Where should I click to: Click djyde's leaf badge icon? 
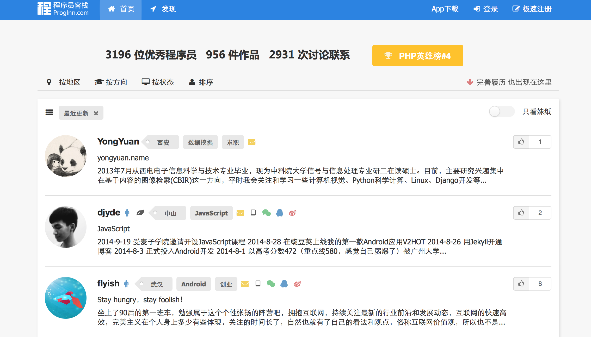coord(140,213)
